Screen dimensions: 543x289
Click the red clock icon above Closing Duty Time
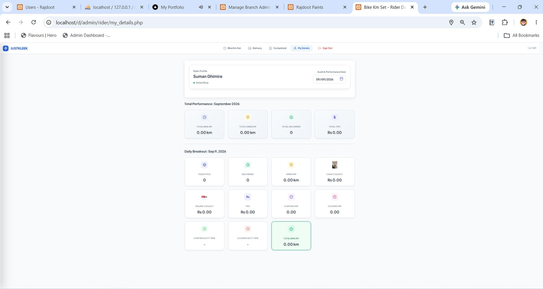pyautogui.click(x=248, y=229)
